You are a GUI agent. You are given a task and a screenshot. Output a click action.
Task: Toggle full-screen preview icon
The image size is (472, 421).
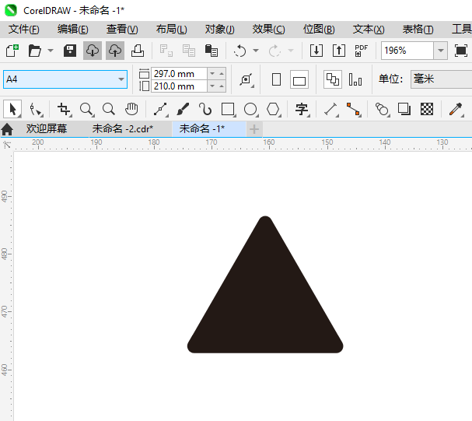coord(461,51)
